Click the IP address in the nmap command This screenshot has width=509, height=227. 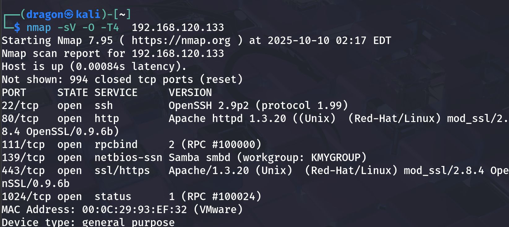coord(178,28)
